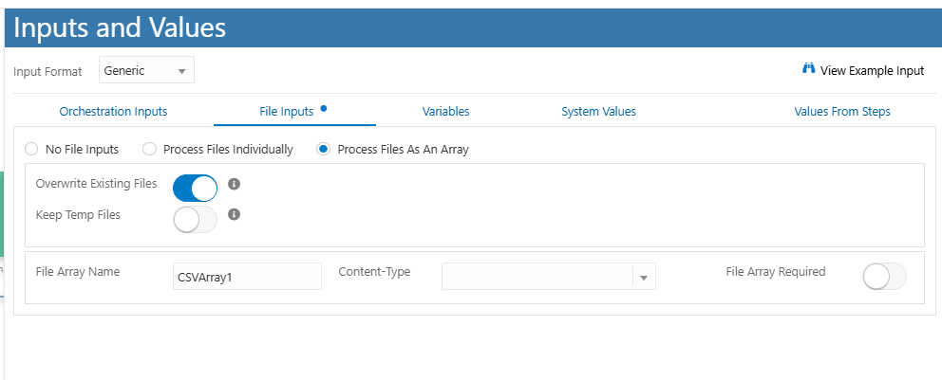Click the binoculars icon beside View Example Input
The width and height of the screenshot is (942, 380).
coord(808,68)
